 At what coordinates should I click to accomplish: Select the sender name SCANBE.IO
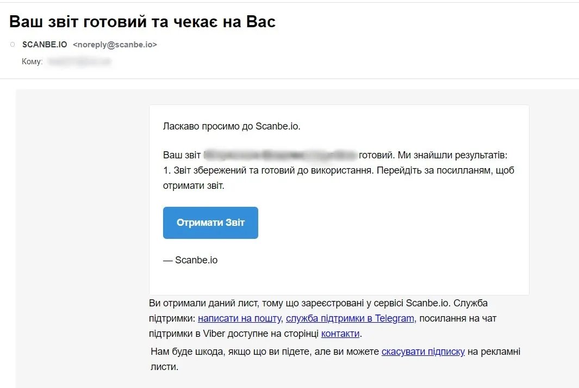coord(45,45)
